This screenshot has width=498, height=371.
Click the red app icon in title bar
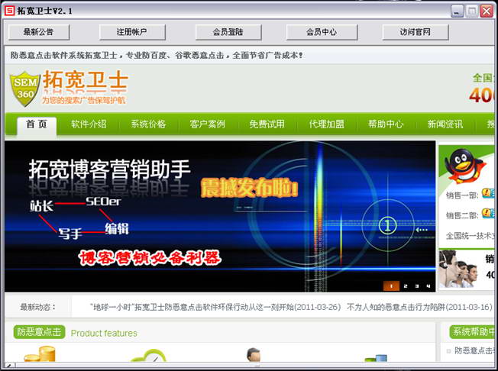9,11
